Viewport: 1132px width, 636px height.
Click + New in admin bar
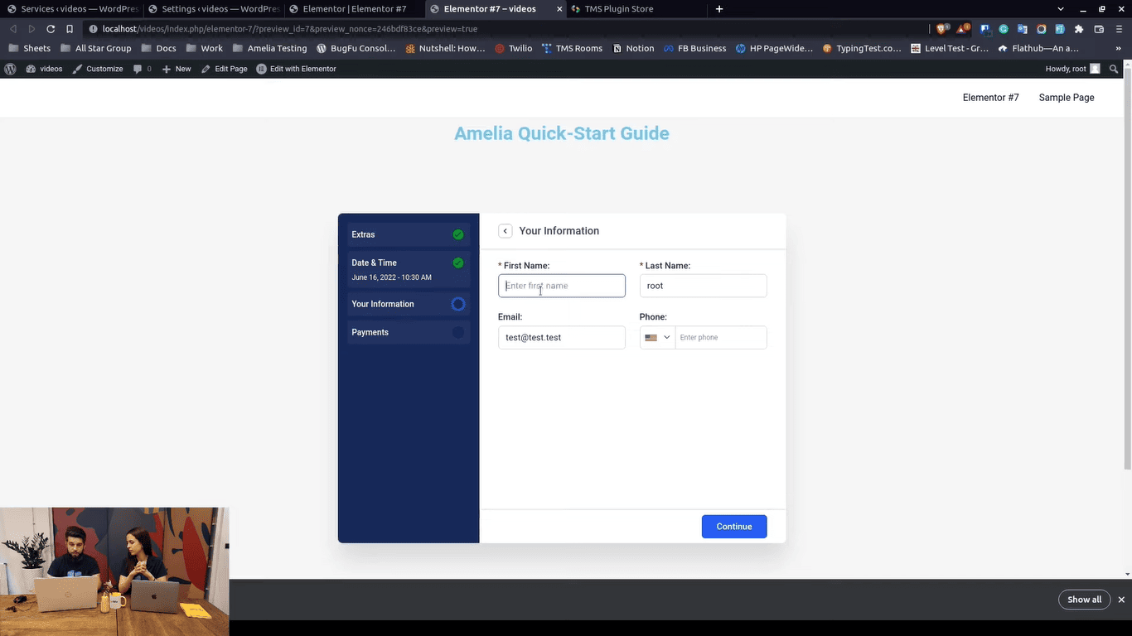click(176, 69)
